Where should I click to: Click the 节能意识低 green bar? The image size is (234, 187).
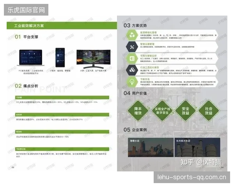(x=62, y=149)
